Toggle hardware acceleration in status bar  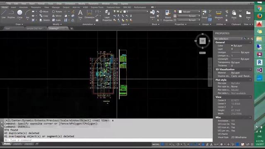point(238,144)
